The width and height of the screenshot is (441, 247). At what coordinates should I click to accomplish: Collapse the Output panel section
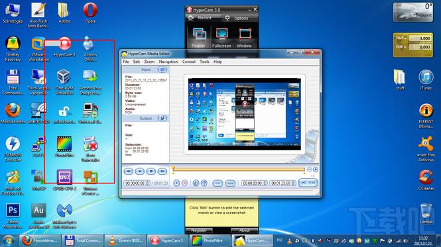(x=162, y=118)
